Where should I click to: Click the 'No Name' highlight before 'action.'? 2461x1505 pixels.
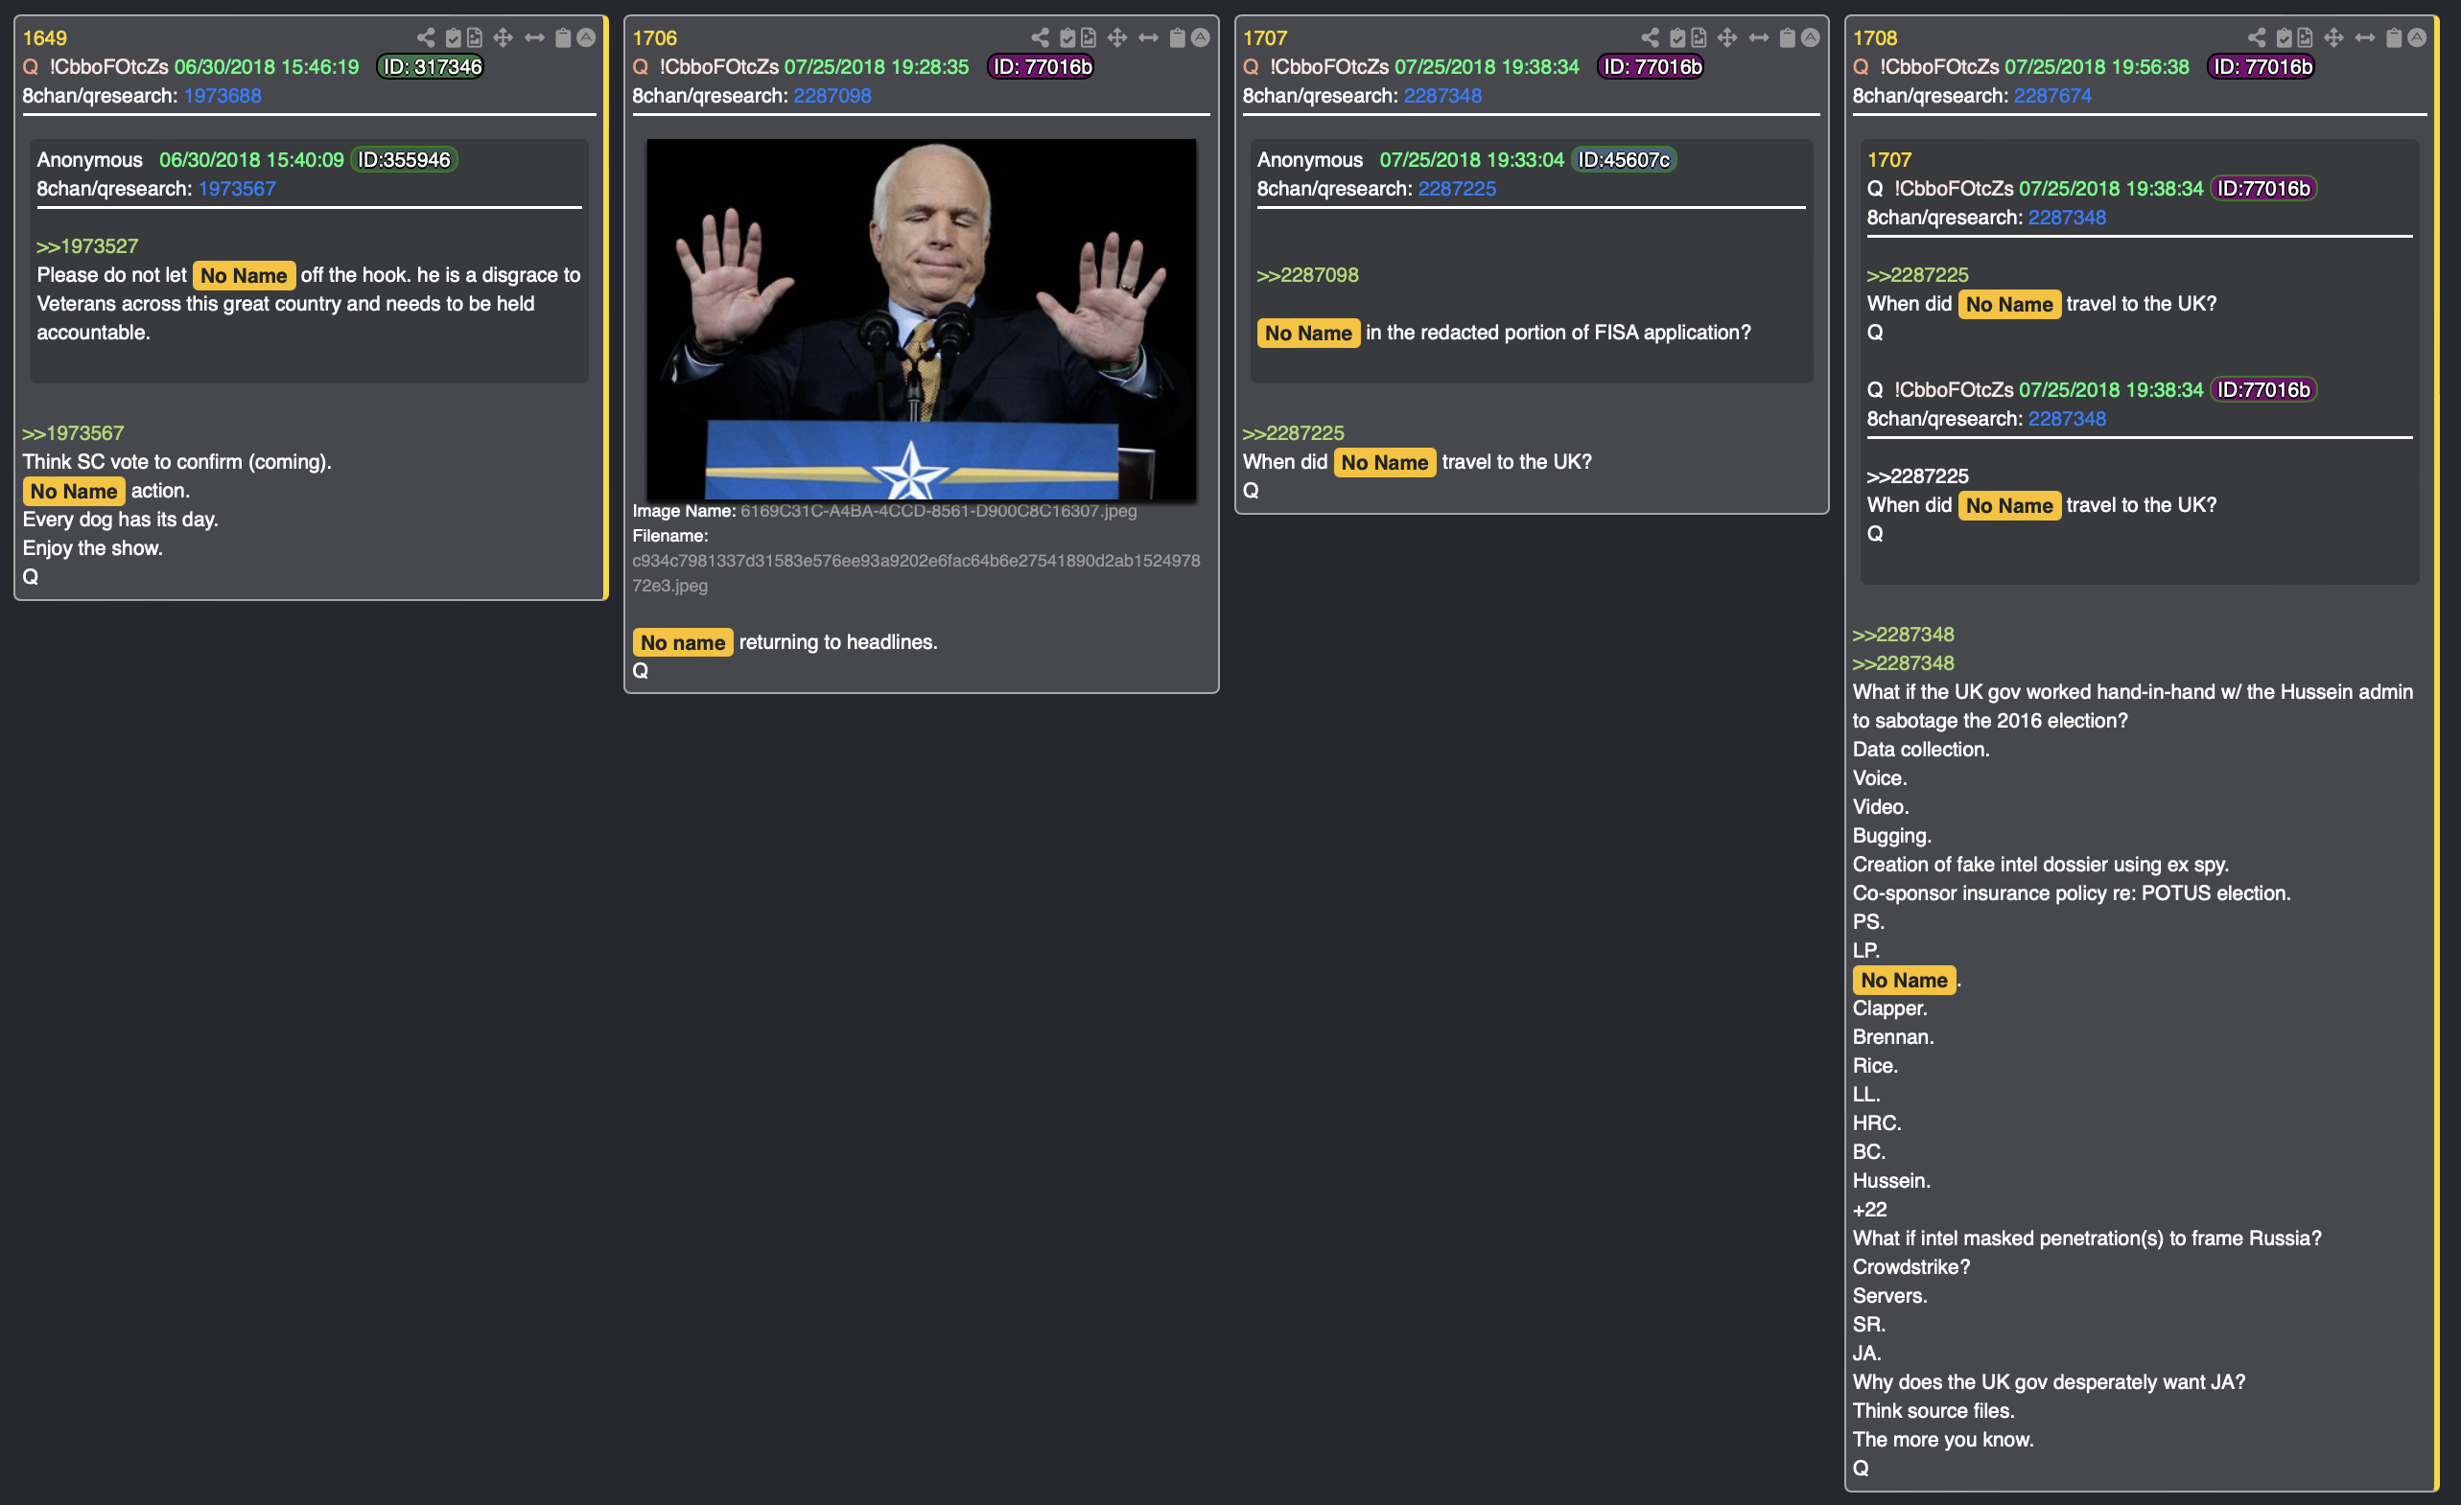(74, 491)
